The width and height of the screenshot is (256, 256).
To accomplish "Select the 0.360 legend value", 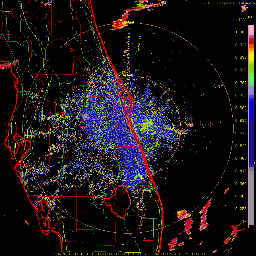I will (x=241, y=184).
